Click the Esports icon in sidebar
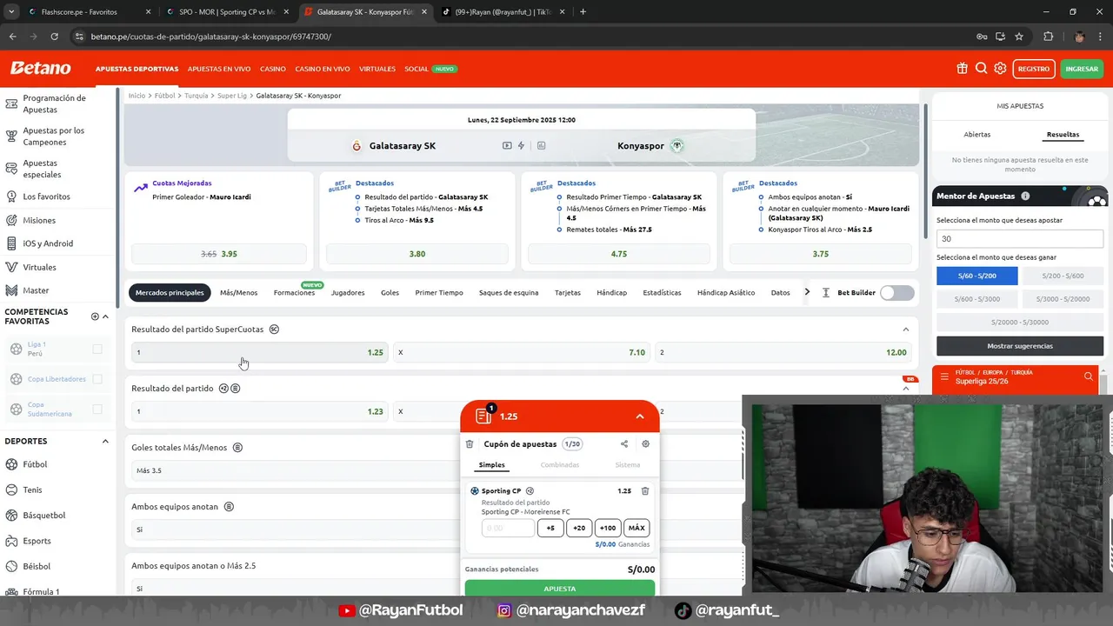The image size is (1113, 626). coord(12,541)
